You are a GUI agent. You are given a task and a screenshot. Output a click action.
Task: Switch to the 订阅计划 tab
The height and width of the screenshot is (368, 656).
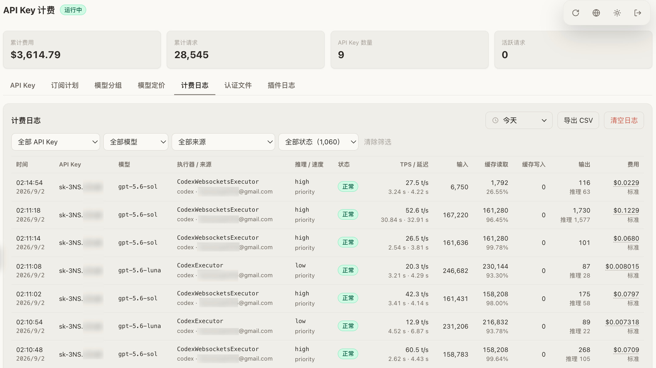tap(65, 85)
